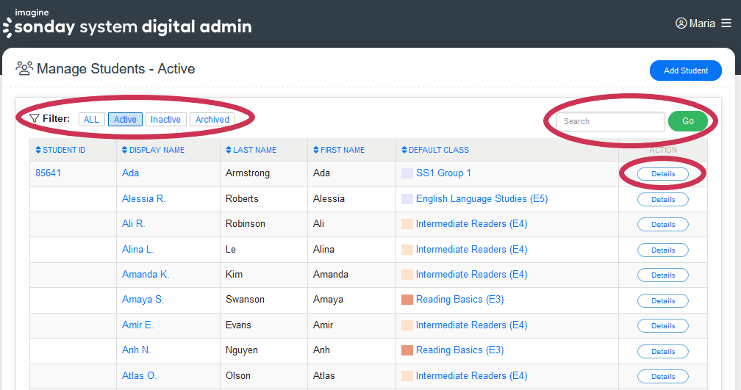Sort by Default Class column arrows
741x390 pixels.
[404, 150]
